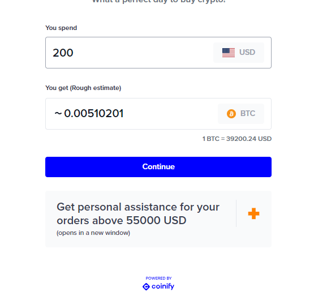This screenshot has height=300, width=314.
Task: Click the BTC ticker label text
Action: pos(248,113)
